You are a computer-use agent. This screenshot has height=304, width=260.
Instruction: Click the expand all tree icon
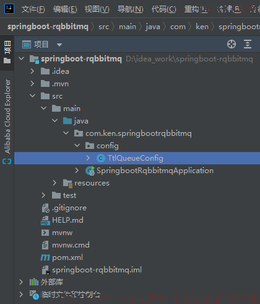pos(248,44)
